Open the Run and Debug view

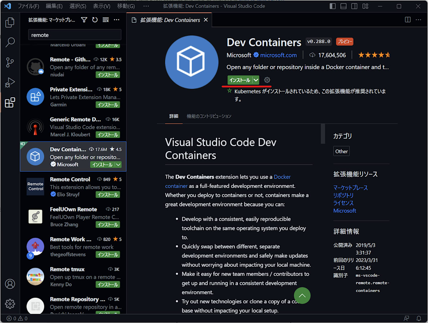point(10,82)
